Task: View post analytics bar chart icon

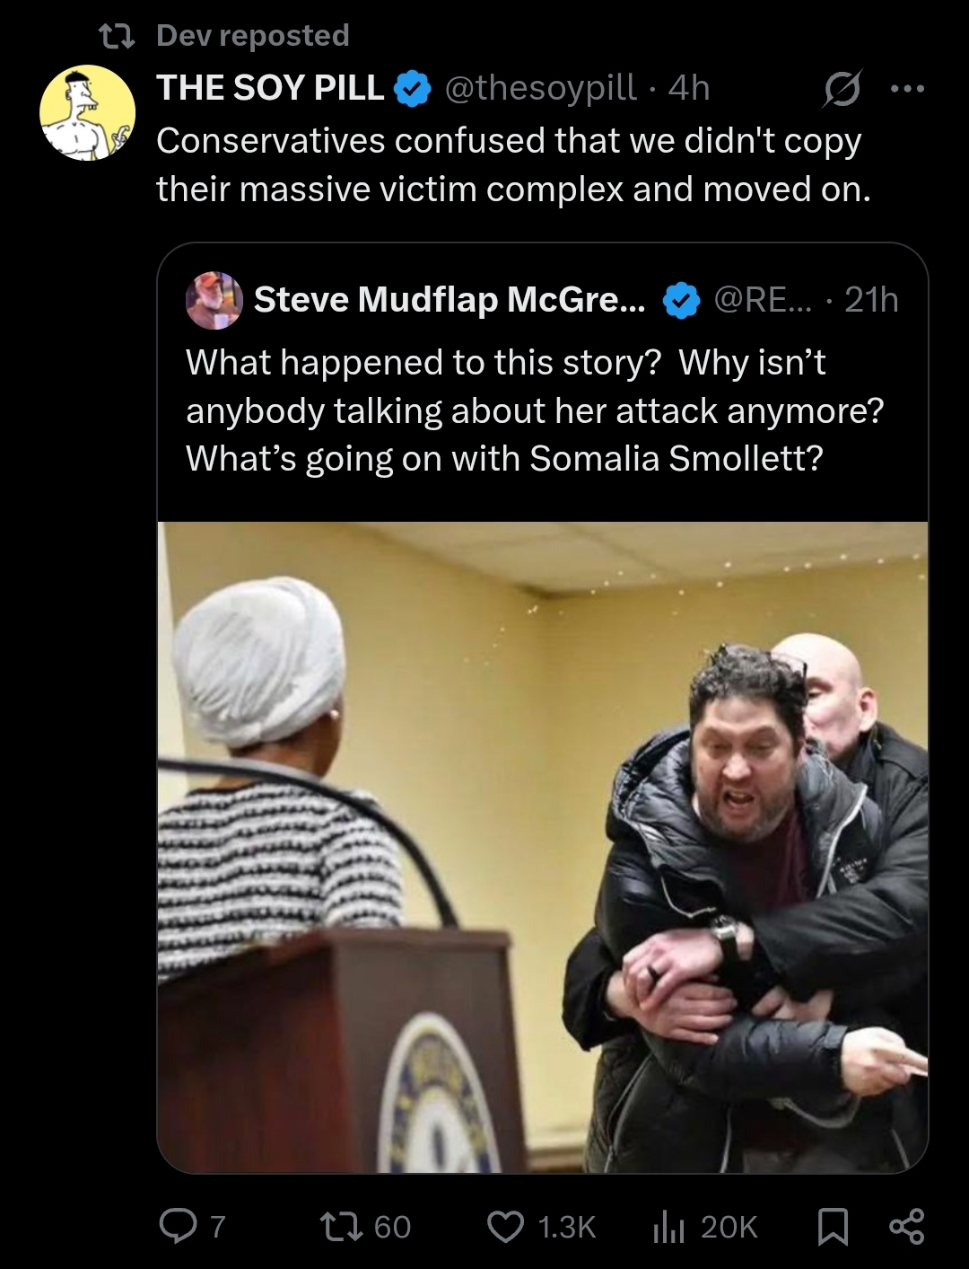Action: (668, 1227)
